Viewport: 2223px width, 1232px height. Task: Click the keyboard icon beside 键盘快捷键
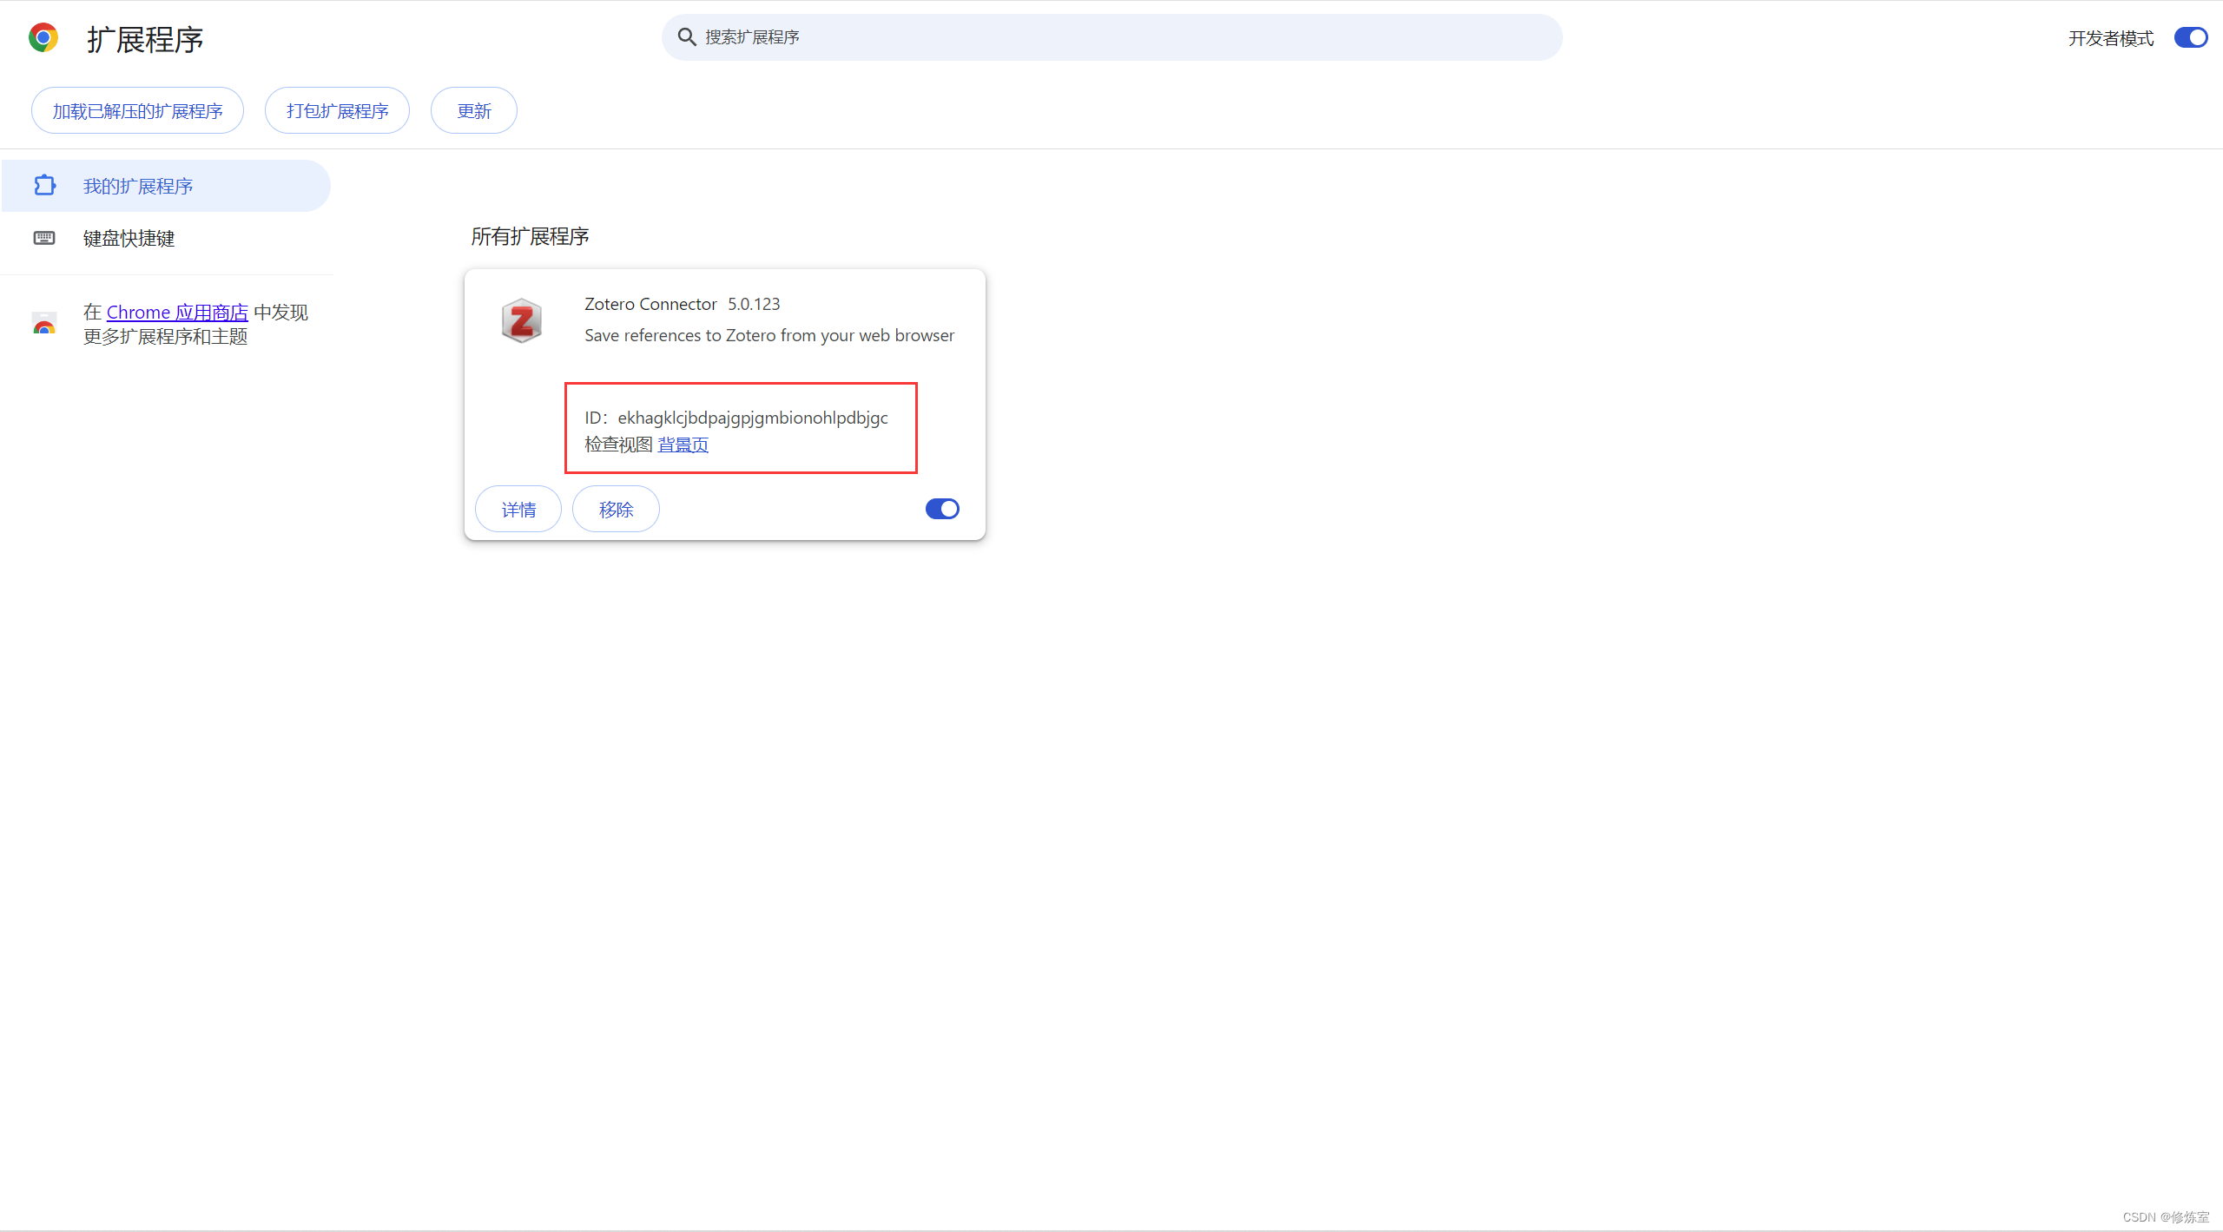44,238
